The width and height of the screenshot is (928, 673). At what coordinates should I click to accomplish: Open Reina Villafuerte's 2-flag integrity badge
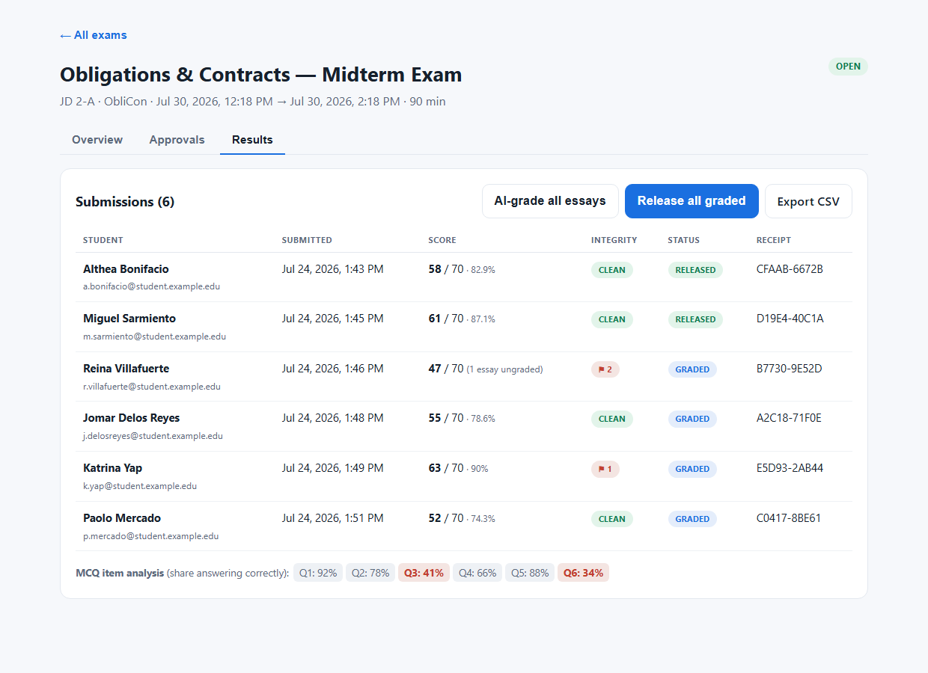coord(605,369)
